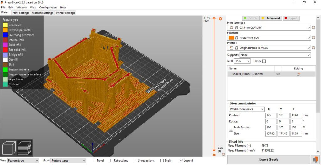Image resolution: width=321 pixels, height=165 pixels.
Task: Toggle scale factors proportional lock icon
Action: point(231,130)
